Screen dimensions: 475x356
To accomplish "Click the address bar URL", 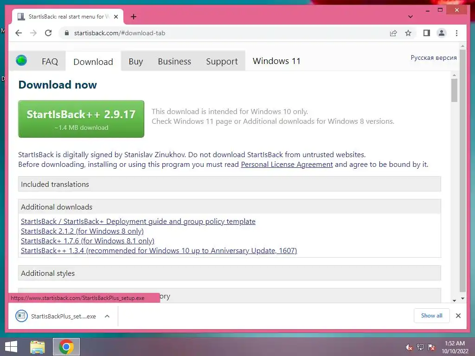I will [x=120, y=33].
